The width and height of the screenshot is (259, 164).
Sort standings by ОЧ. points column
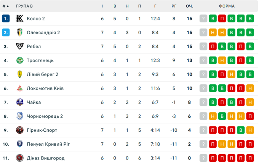tap(189, 6)
